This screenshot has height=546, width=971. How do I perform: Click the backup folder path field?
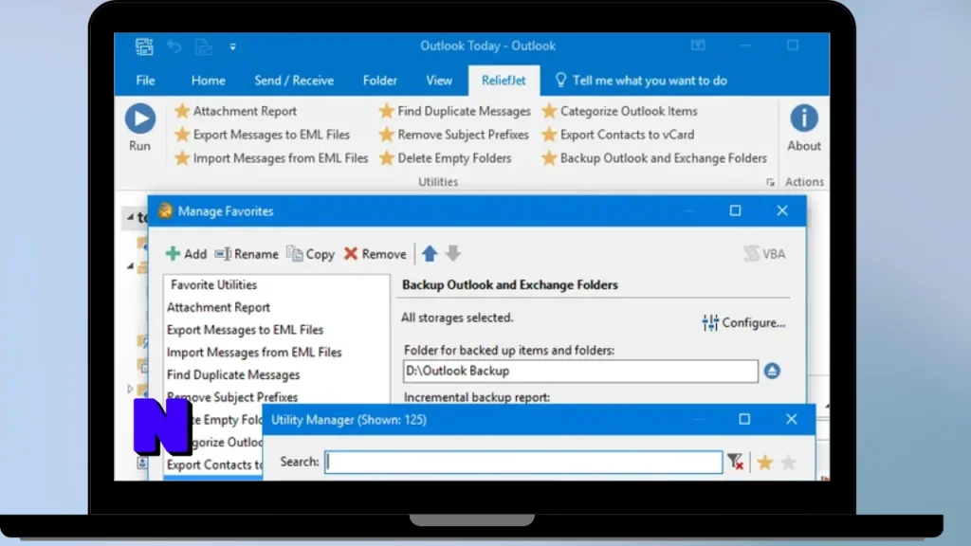[x=580, y=372]
